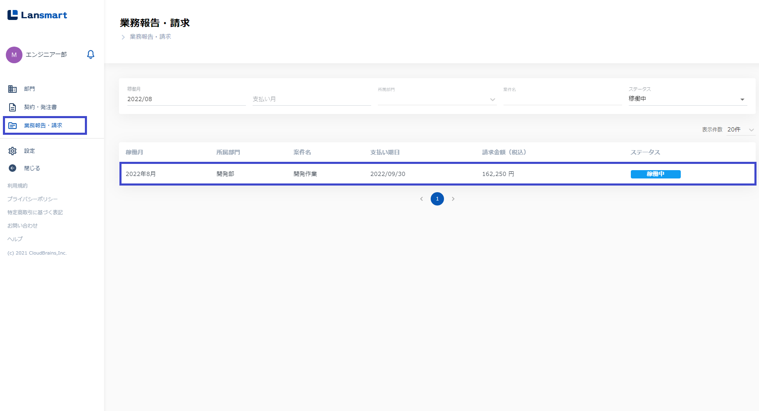Click the (c) 2021 CloudBrains,Inc. copyright text
The height and width of the screenshot is (411, 759).
37,253
